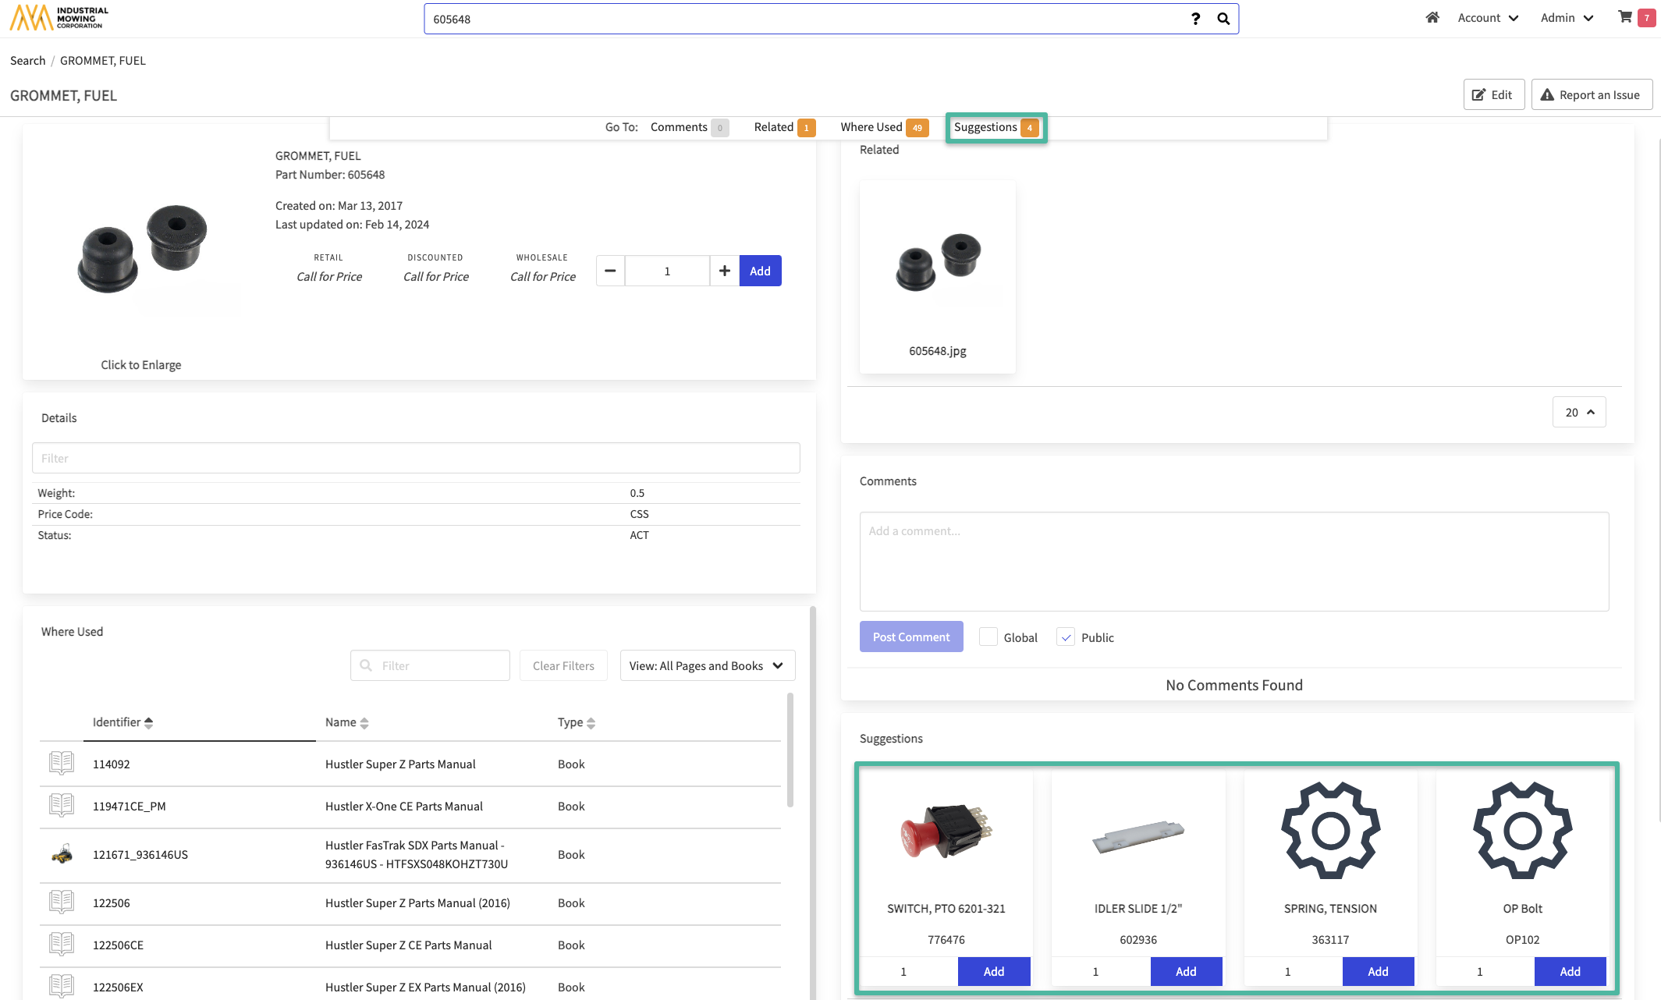Open View: All Pages and Books dropdown
The image size is (1661, 1000).
[x=707, y=665]
